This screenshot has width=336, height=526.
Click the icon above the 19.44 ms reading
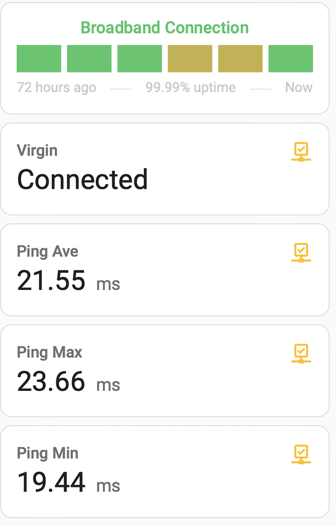301,454
